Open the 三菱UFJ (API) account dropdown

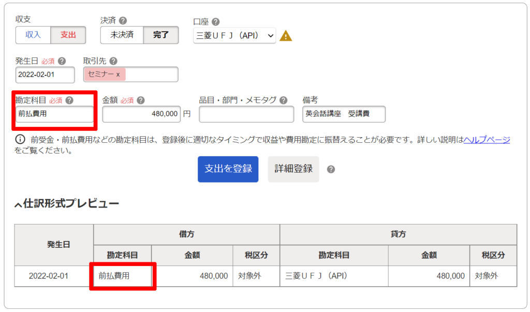point(234,36)
